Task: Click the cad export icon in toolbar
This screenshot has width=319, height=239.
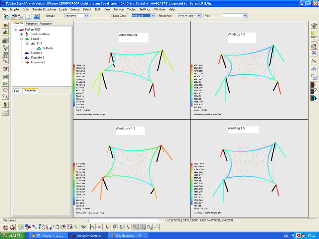Action: click(21, 16)
